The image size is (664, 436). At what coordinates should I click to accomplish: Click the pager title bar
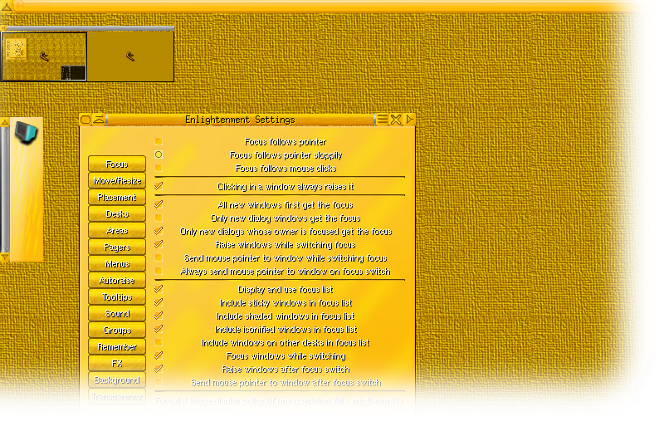90,28
